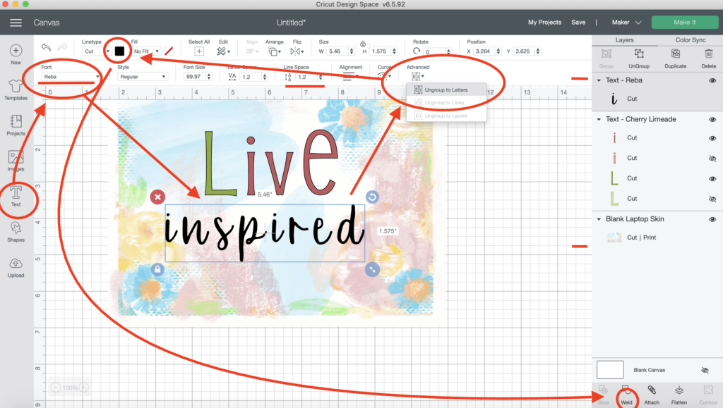Viewport: 723px width, 408px height.
Task: Create a New project from sidebar
Action: point(16,54)
